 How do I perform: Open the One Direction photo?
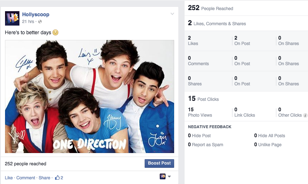click(90, 97)
